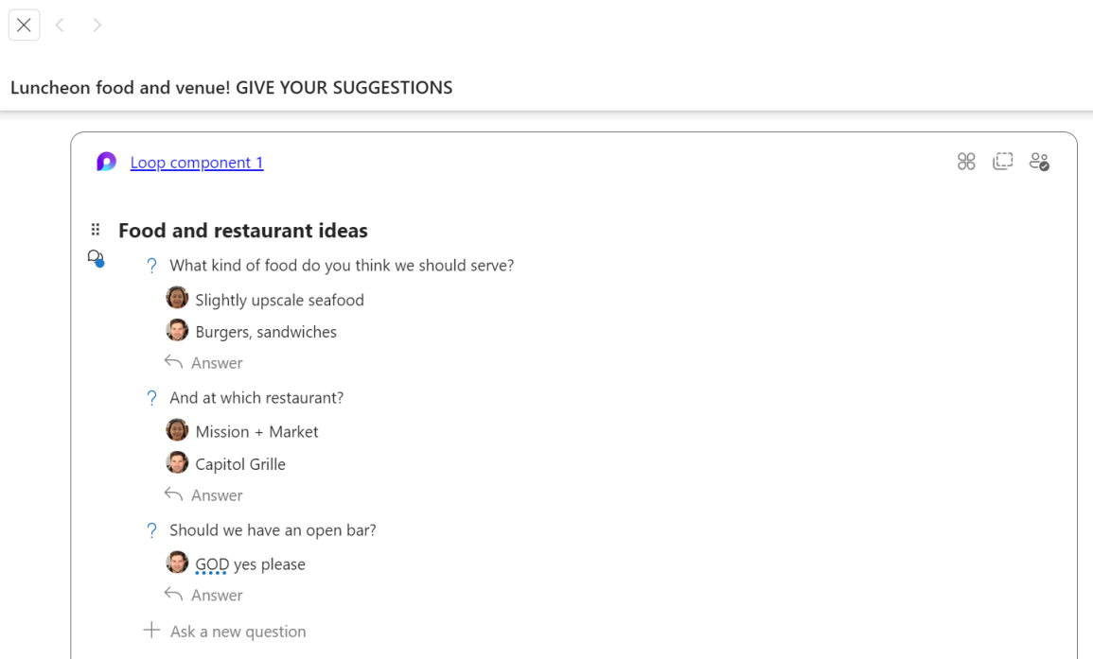Image resolution: width=1093 pixels, height=659 pixels.
Task: Click the 'Capitol Grille' answer text
Action: [240, 464]
